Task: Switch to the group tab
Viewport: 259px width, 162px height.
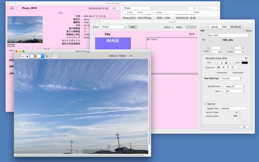Action: click(x=214, y=27)
